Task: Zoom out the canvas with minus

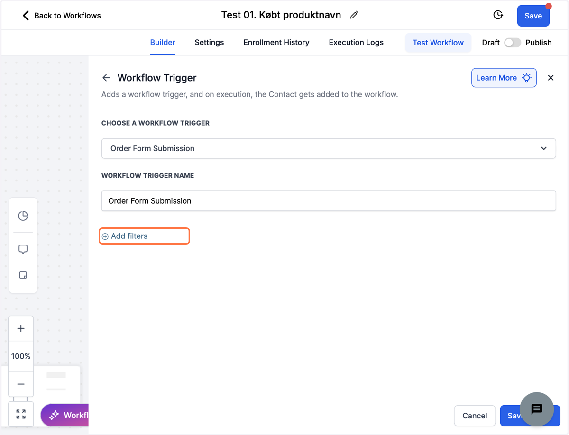Action: coord(21,384)
